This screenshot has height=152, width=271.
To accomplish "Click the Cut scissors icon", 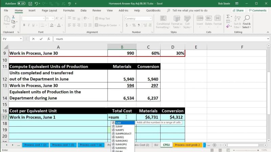I will click(x=13, y=17).
